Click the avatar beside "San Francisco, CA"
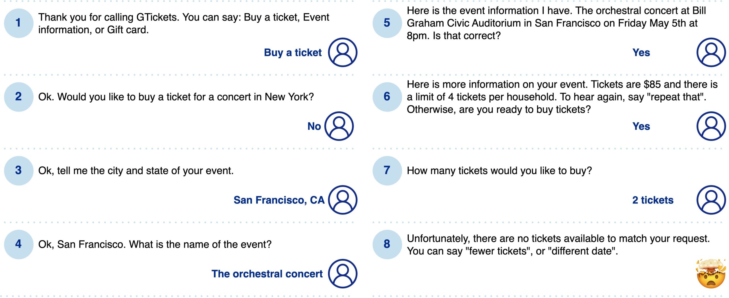The image size is (729, 298). click(343, 200)
